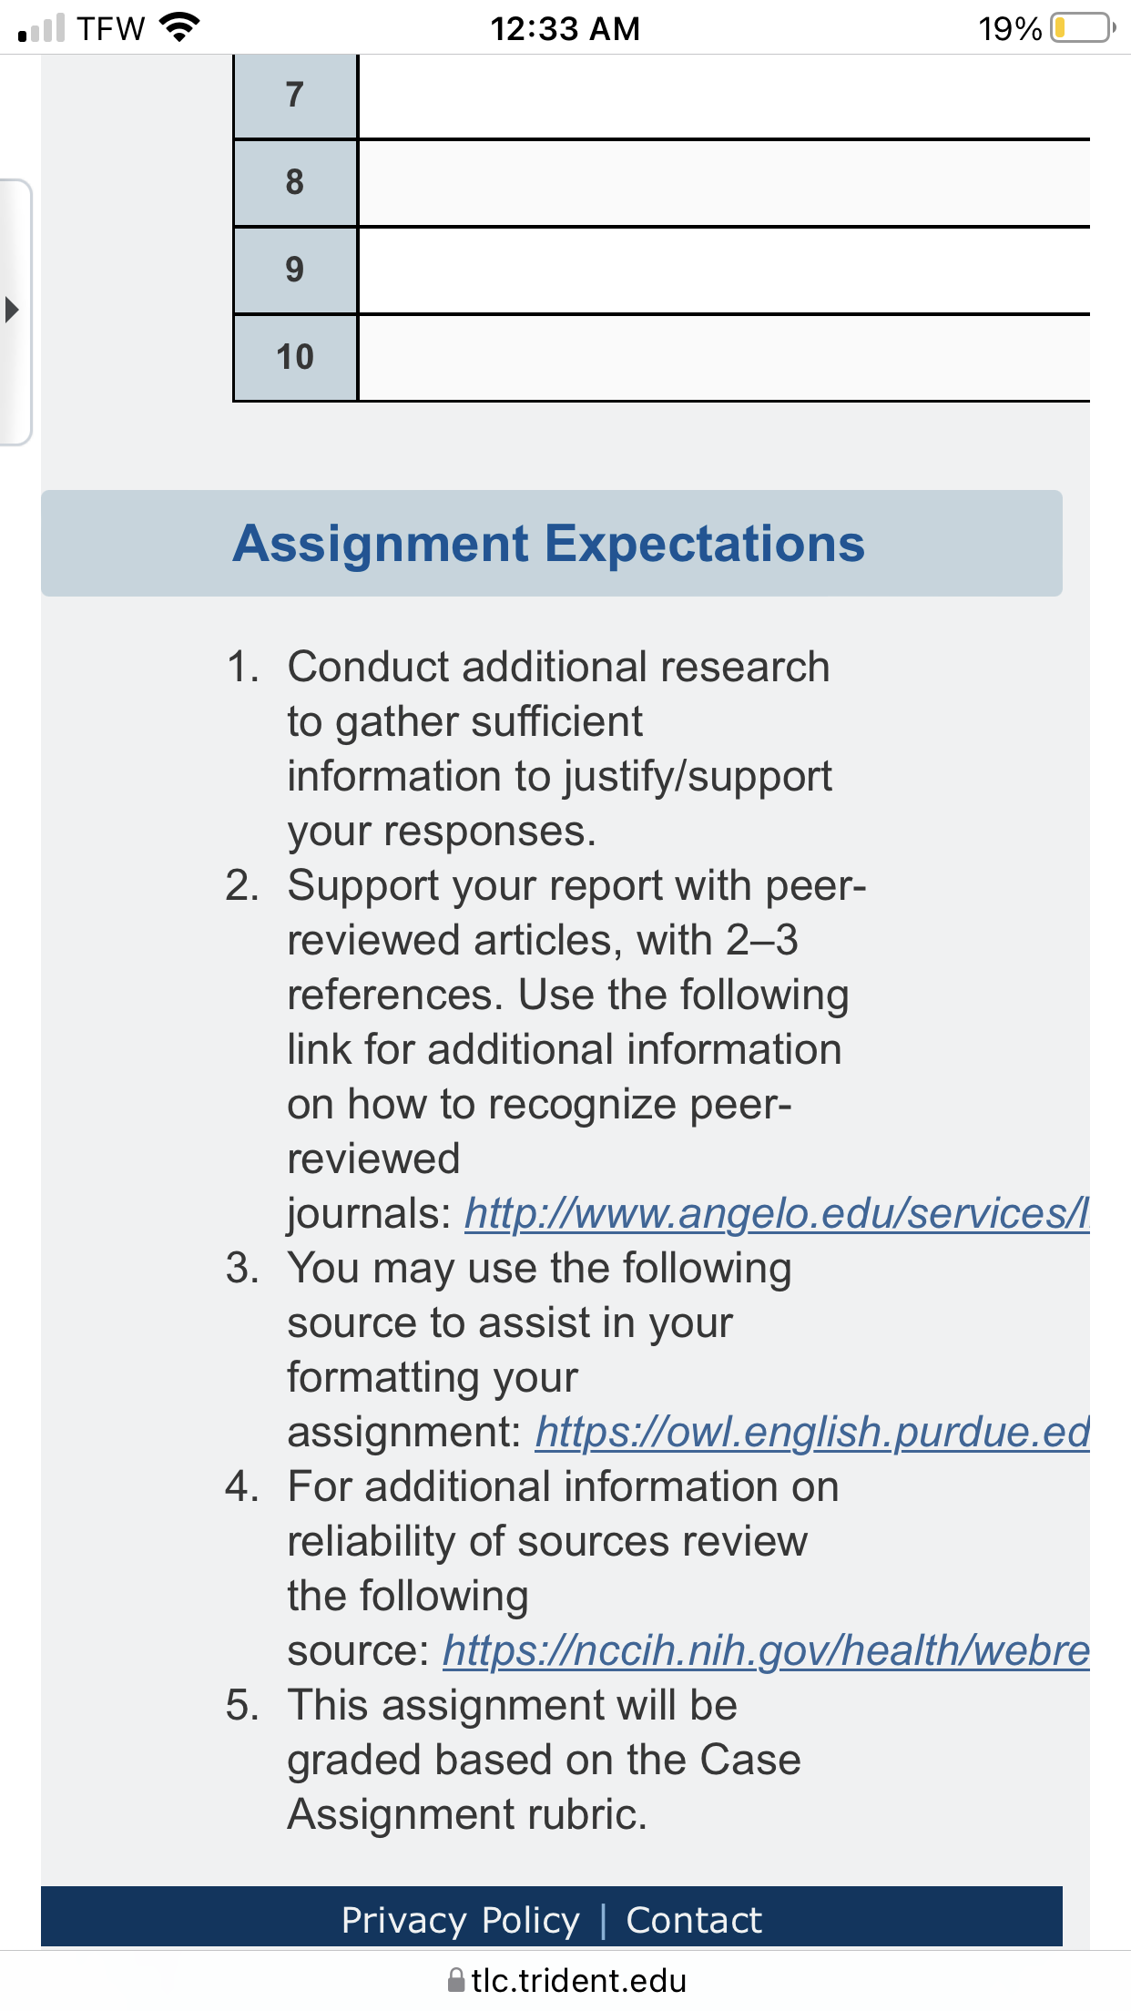This screenshot has height=2011, width=1131.
Task: Expand the side panel arrow tab
Action: (x=15, y=311)
